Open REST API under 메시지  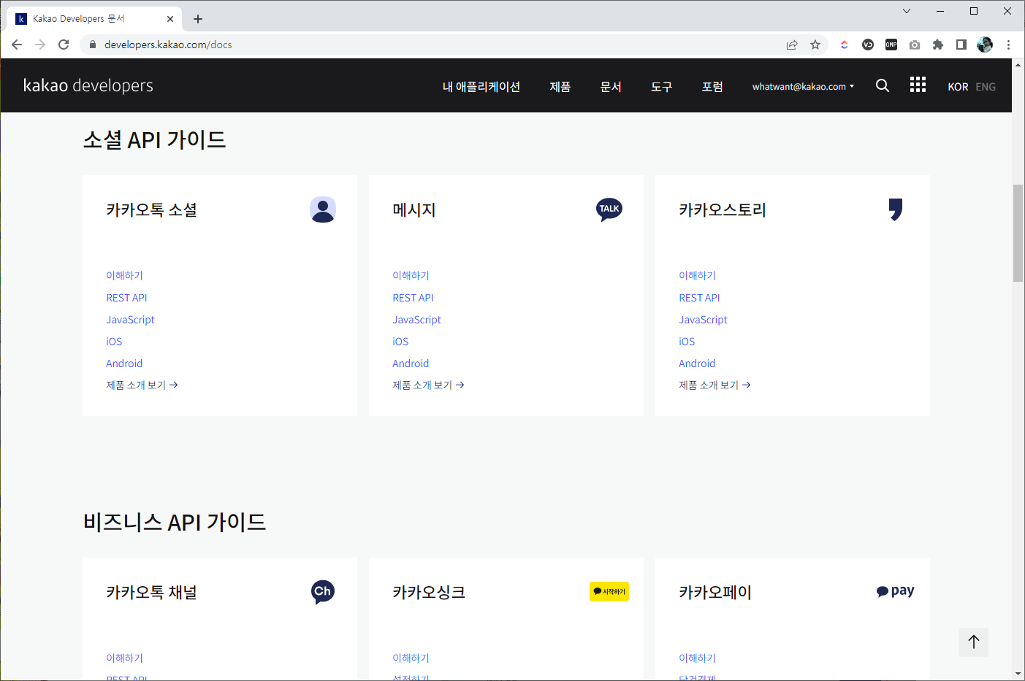click(x=413, y=298)
